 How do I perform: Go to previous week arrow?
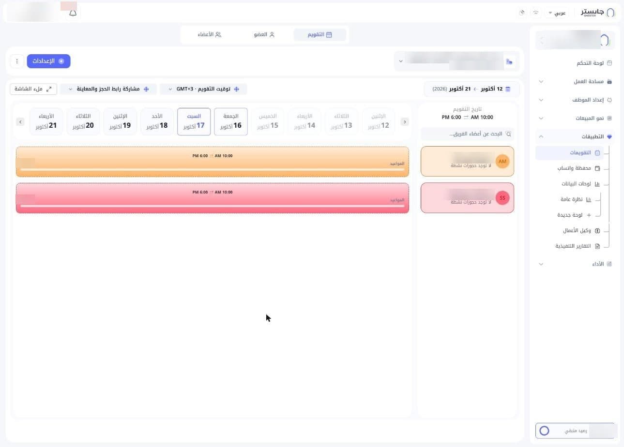click(405, 122)
